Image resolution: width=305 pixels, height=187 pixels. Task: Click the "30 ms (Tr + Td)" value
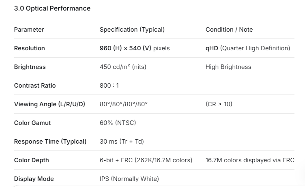(x=122, y=142)
